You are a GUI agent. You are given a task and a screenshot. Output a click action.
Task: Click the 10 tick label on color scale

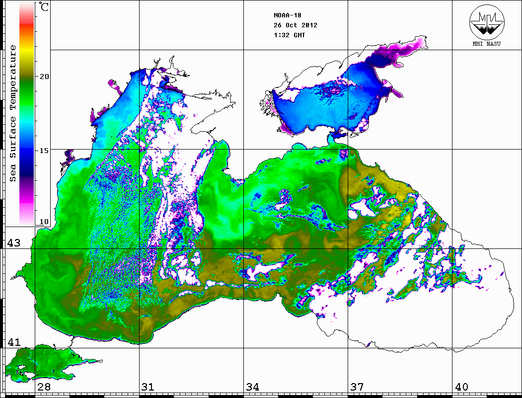[x=44, y=222]
